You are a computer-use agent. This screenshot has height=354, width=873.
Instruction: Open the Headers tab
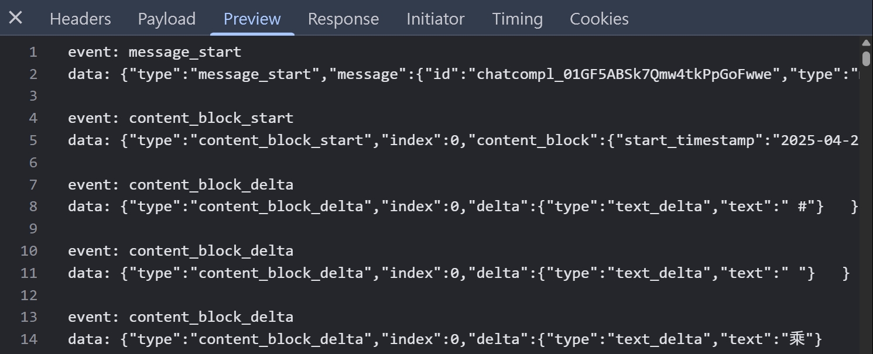click(x=80, y=19)
